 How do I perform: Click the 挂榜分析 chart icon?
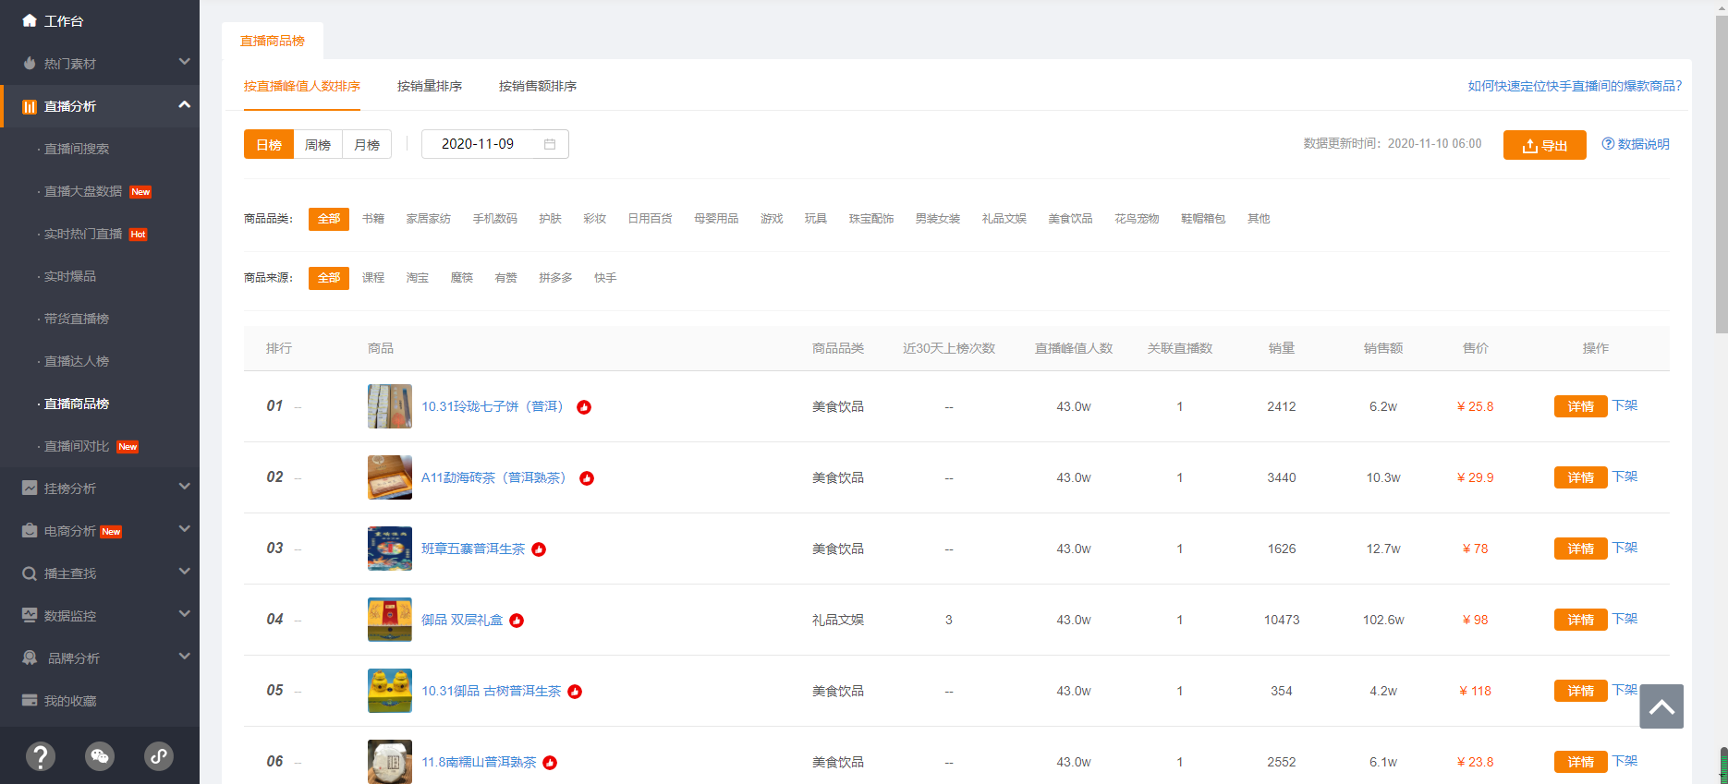click(x=30, y=488)
